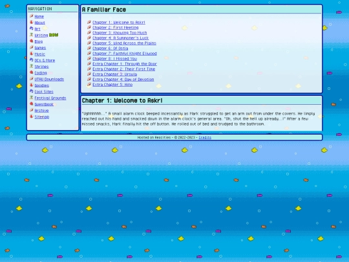Open the Writing link in navigation
Viewport: 349px width, 262px height.
pyautogui.click(x=41, y=35)
